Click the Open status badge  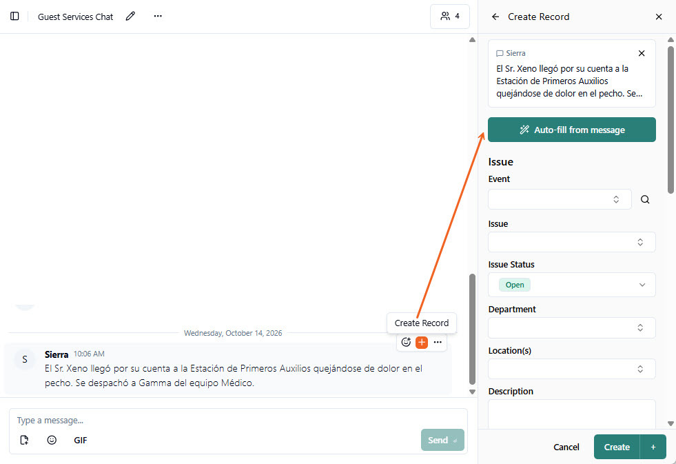tap(515, 285)
